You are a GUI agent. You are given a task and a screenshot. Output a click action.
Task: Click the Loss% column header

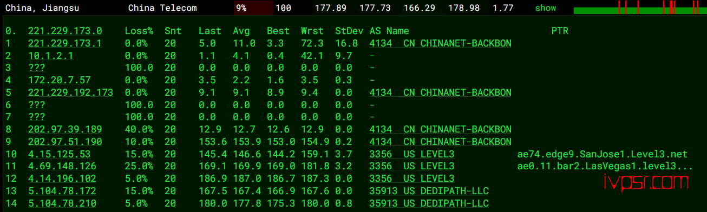pos(139,31)
